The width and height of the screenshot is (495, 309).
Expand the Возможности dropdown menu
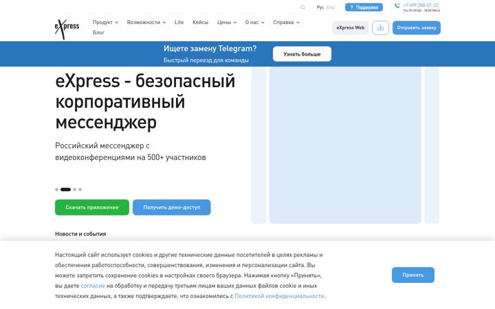tap(146, 23)
